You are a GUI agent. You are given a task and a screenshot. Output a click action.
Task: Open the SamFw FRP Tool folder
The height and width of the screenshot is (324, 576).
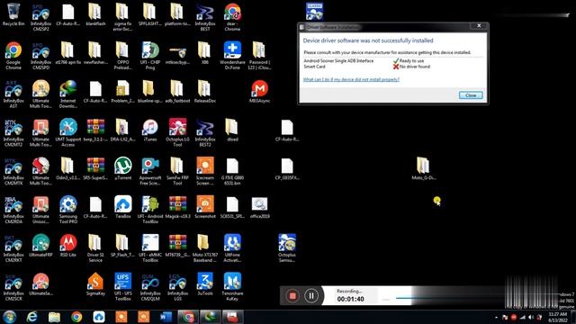tap(177, 171)
